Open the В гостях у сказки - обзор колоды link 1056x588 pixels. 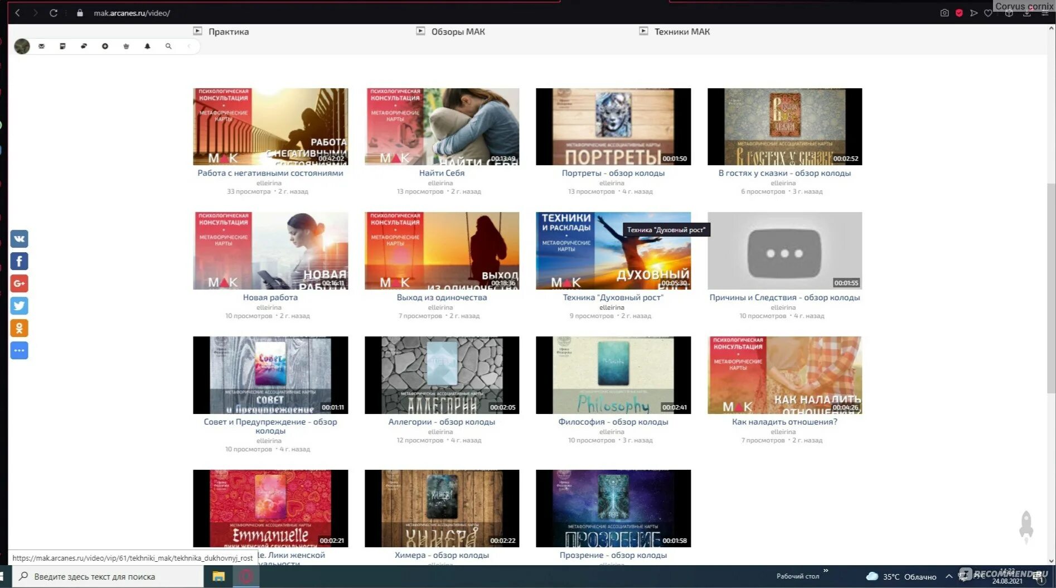[785, 173]
